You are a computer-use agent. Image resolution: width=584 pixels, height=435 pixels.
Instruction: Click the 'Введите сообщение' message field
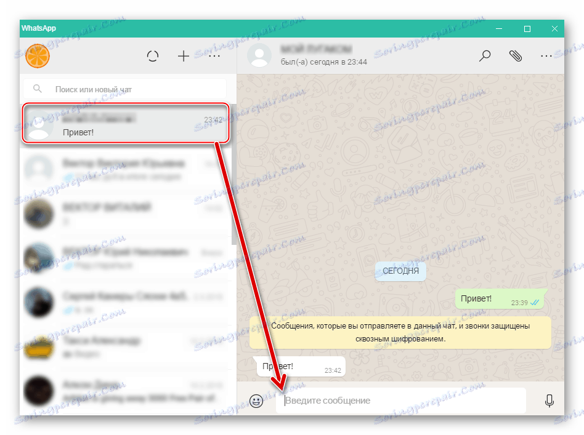[401, 401]
